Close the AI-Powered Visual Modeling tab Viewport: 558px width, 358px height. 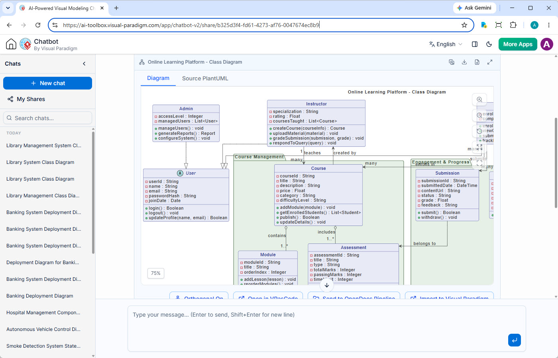pyautogui.click(x=102, y=8)
